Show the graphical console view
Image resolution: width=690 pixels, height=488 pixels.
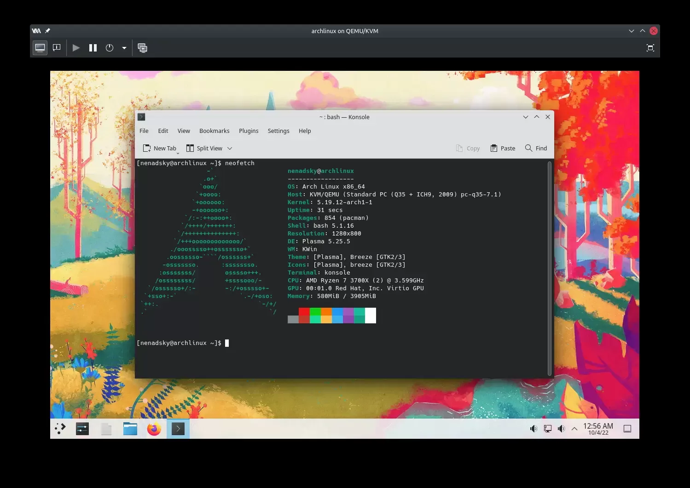(x=40, y=48)
